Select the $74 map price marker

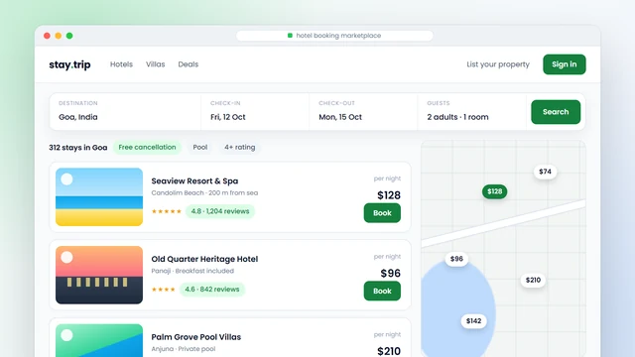coord(545,172)
